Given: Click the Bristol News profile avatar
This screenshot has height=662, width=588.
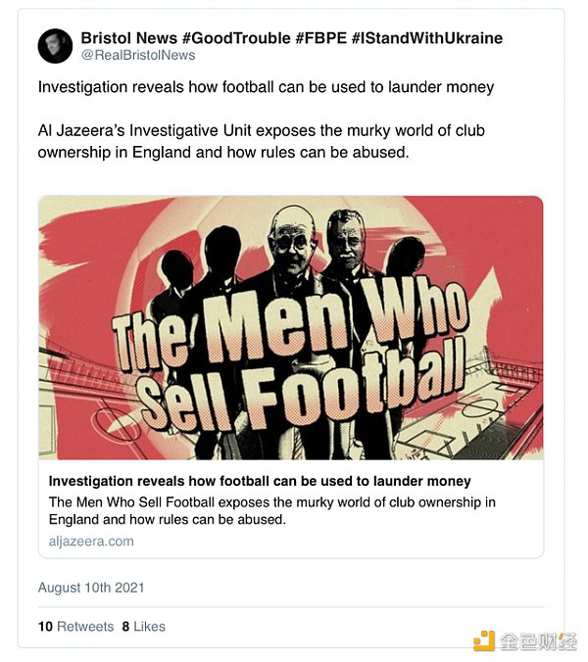Looking at the screenshot, I should pos(55,46).
